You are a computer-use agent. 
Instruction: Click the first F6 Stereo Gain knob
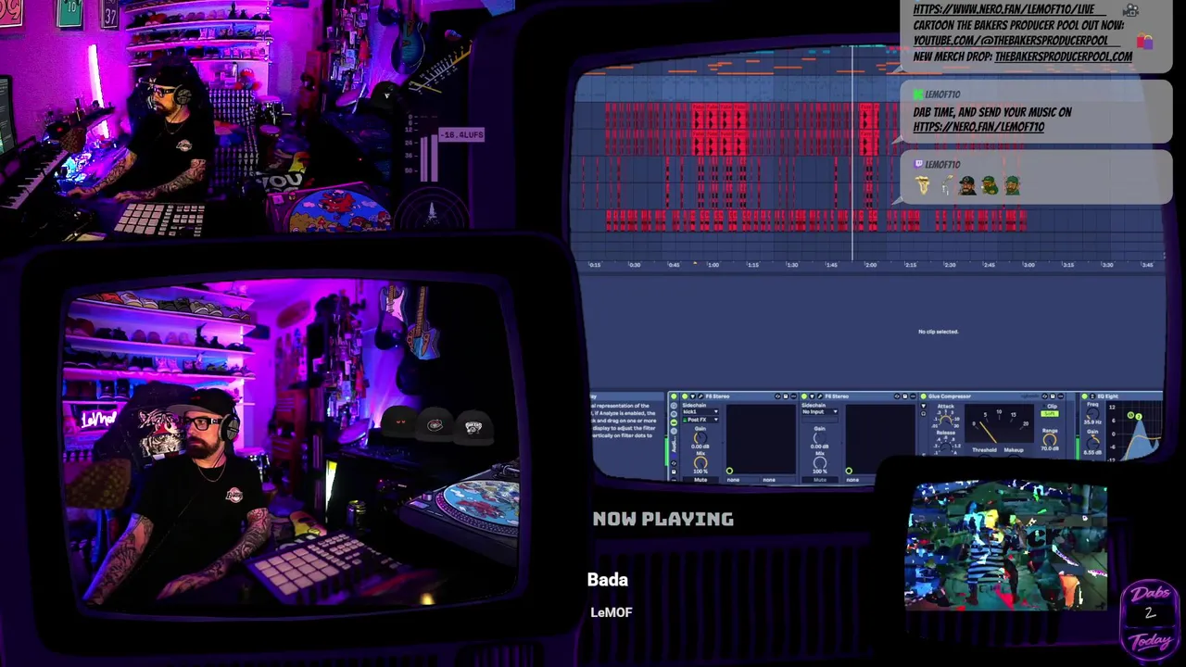[x=700, y=437]
